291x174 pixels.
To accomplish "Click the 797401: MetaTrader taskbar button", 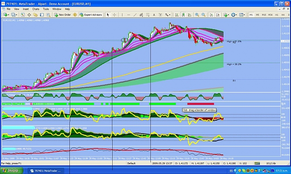I will (46, 171).
